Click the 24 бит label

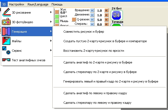[x=116, y=8]
